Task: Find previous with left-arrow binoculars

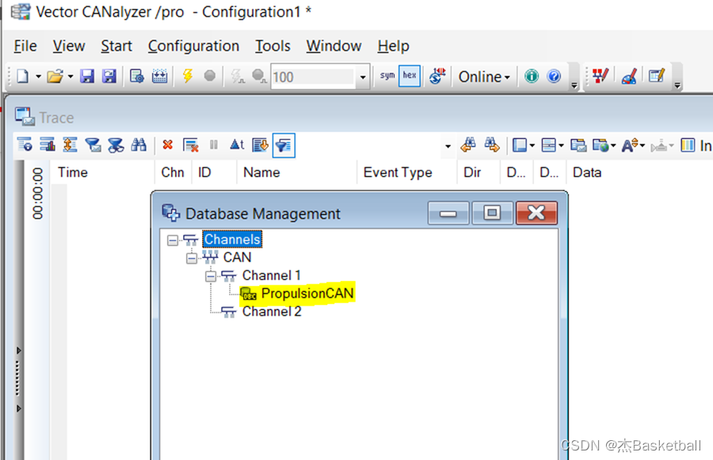Action: [x=468, y=145]
